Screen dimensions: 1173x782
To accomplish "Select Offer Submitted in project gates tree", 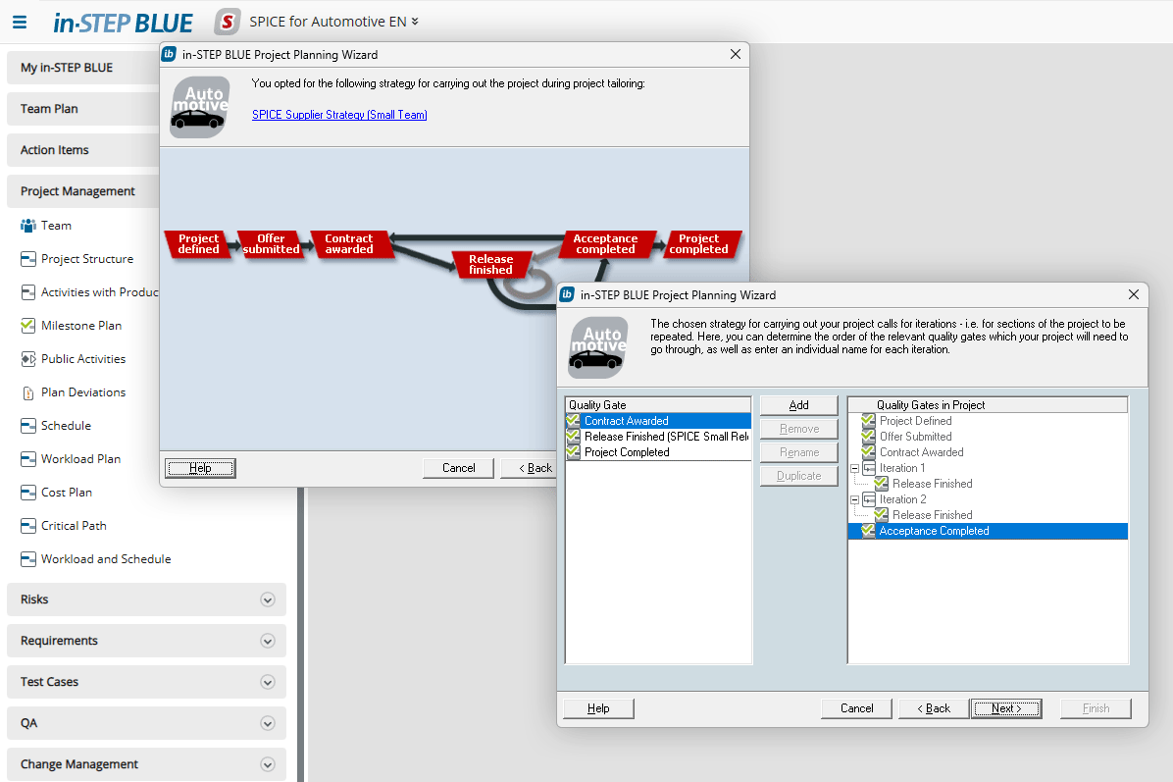I will pos(915,437).
